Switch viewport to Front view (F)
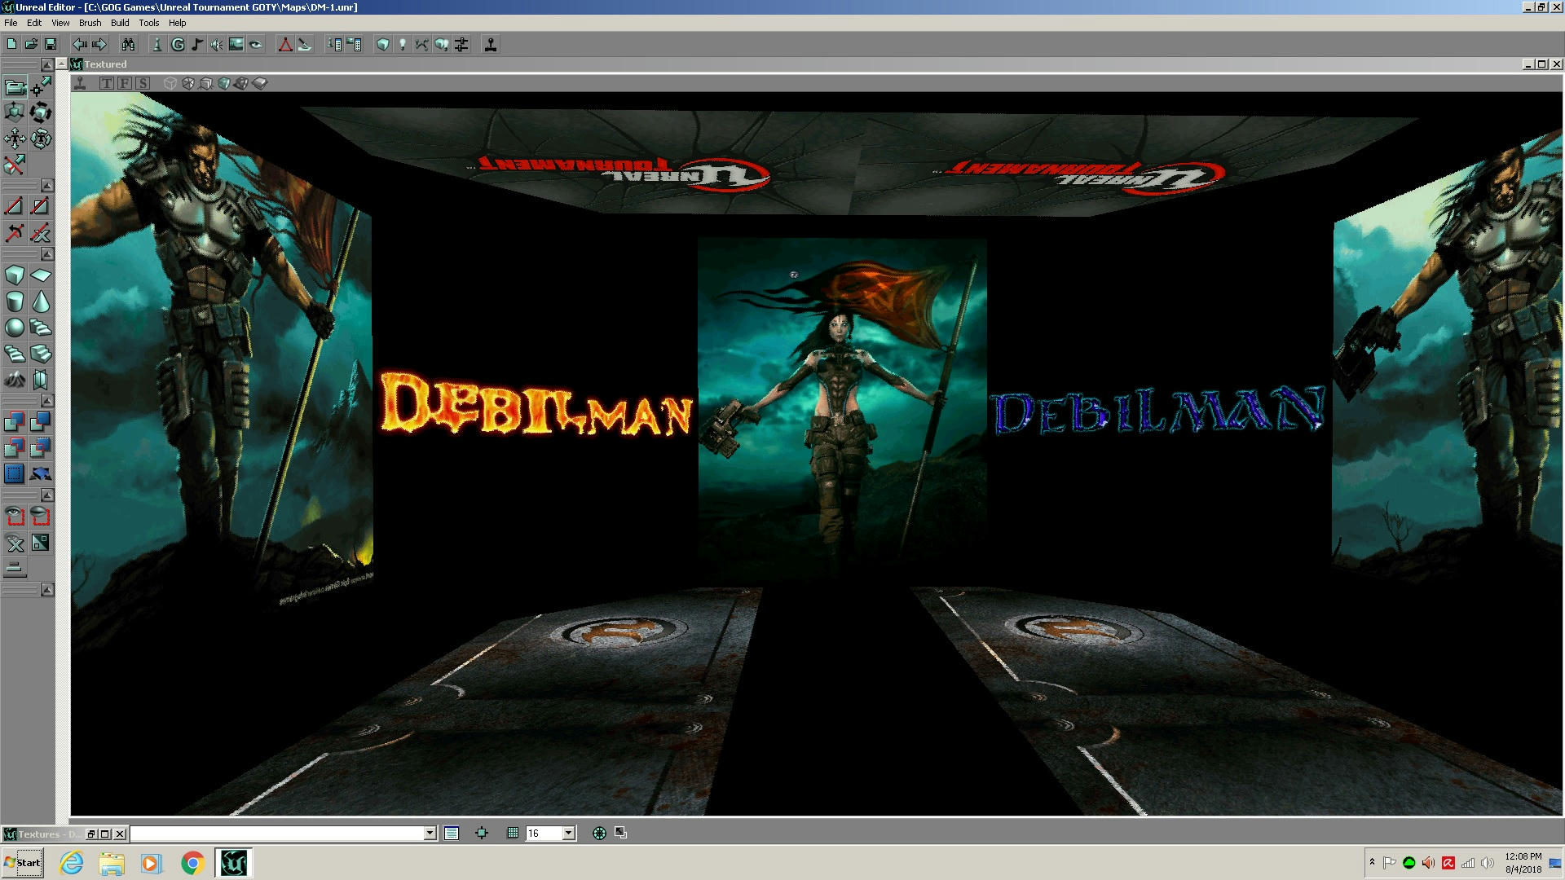The image size is (1565, 880). pyautogui.click(x=125, y=83)
